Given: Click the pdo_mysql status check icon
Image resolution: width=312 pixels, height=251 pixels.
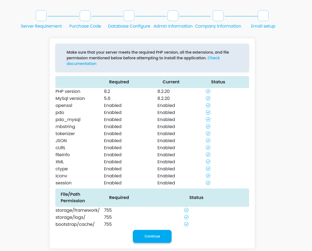Looking at the screenshot, I should 208,119.
